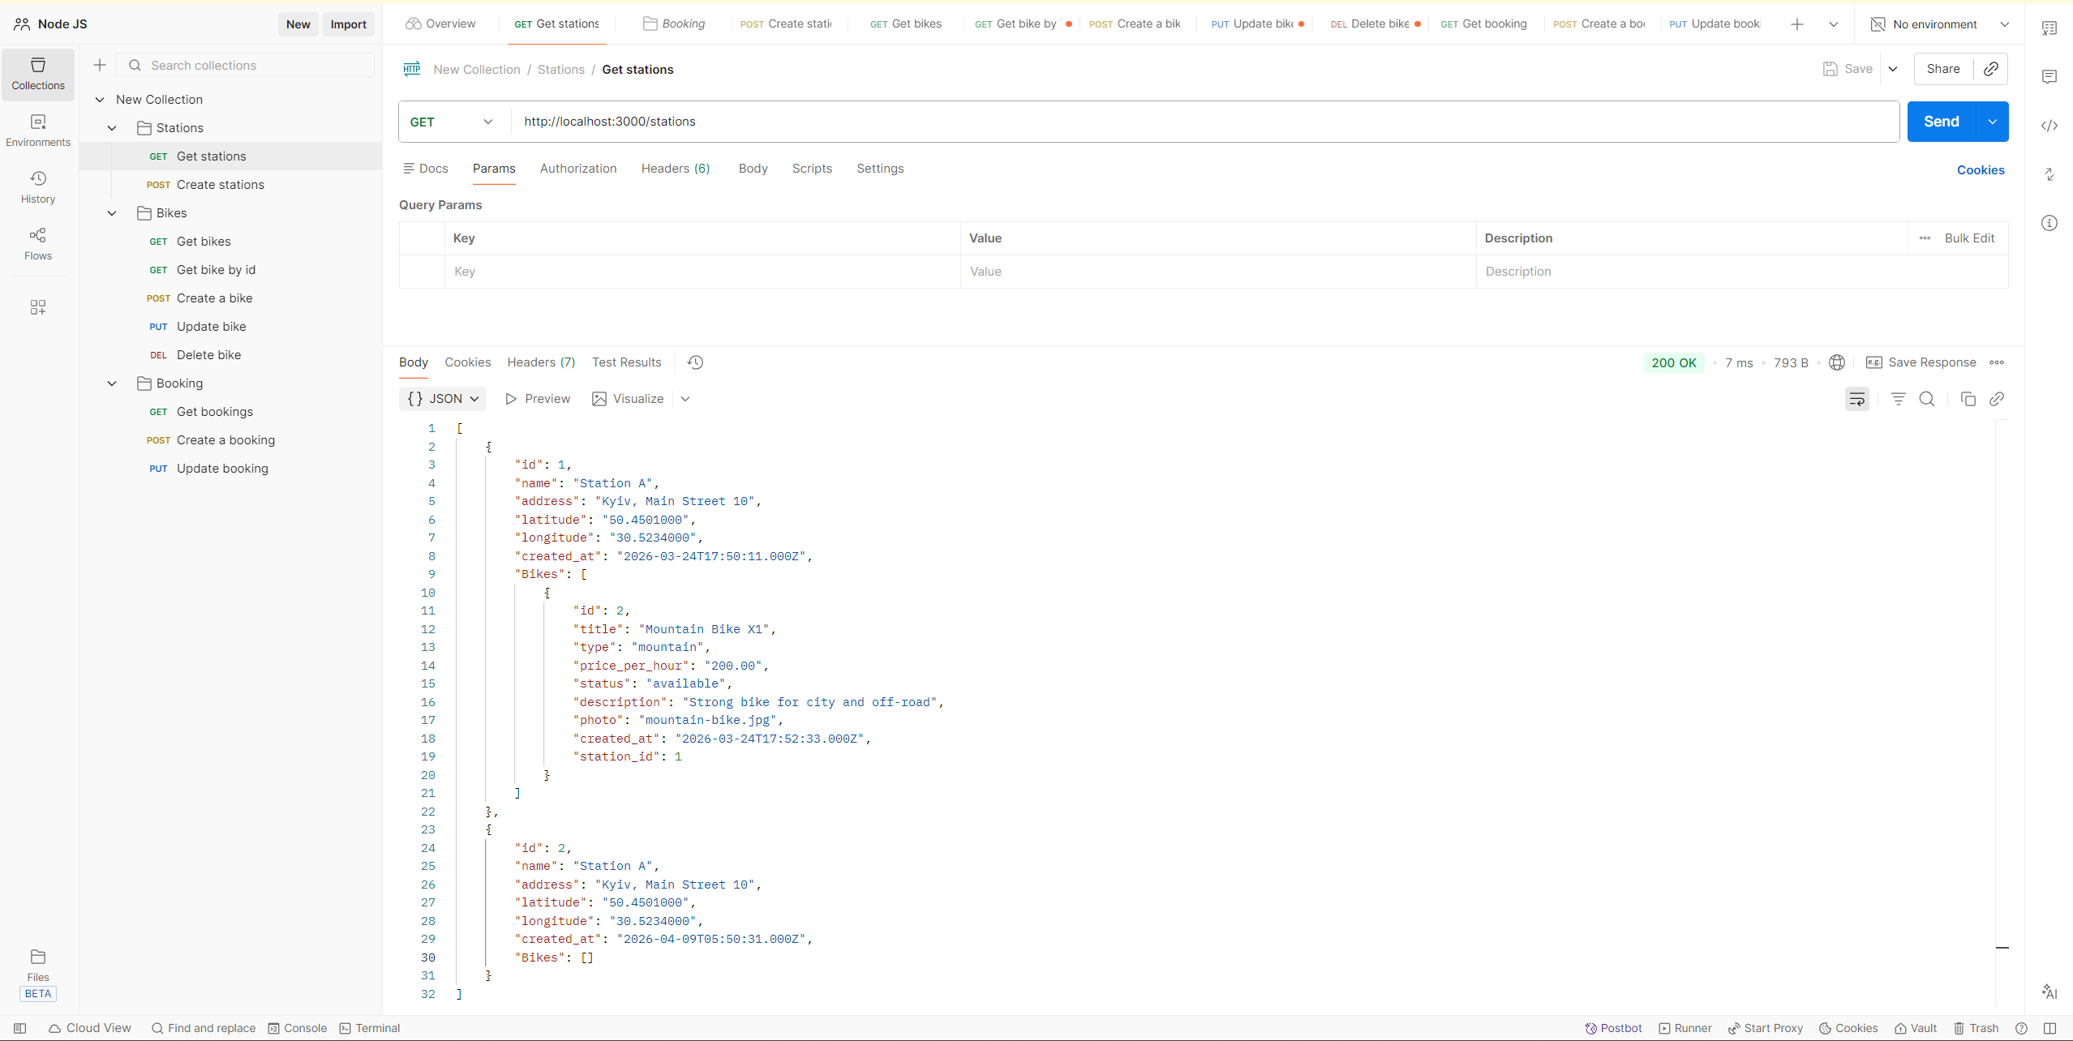Open the Headers (7) response tab
Screen dimensions: 2073x1041
(541, 362)
